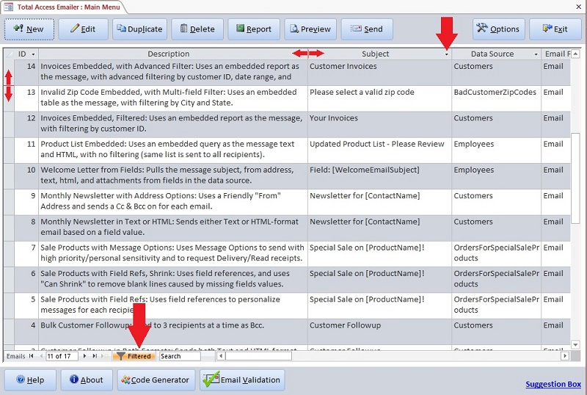587x395 pixels.
Task: Click the horizontal scrollbar left arrow
Action: pos(221,356)
